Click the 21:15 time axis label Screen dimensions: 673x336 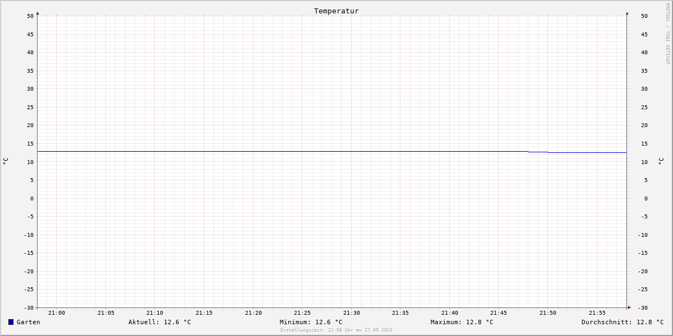coord(204,313)
